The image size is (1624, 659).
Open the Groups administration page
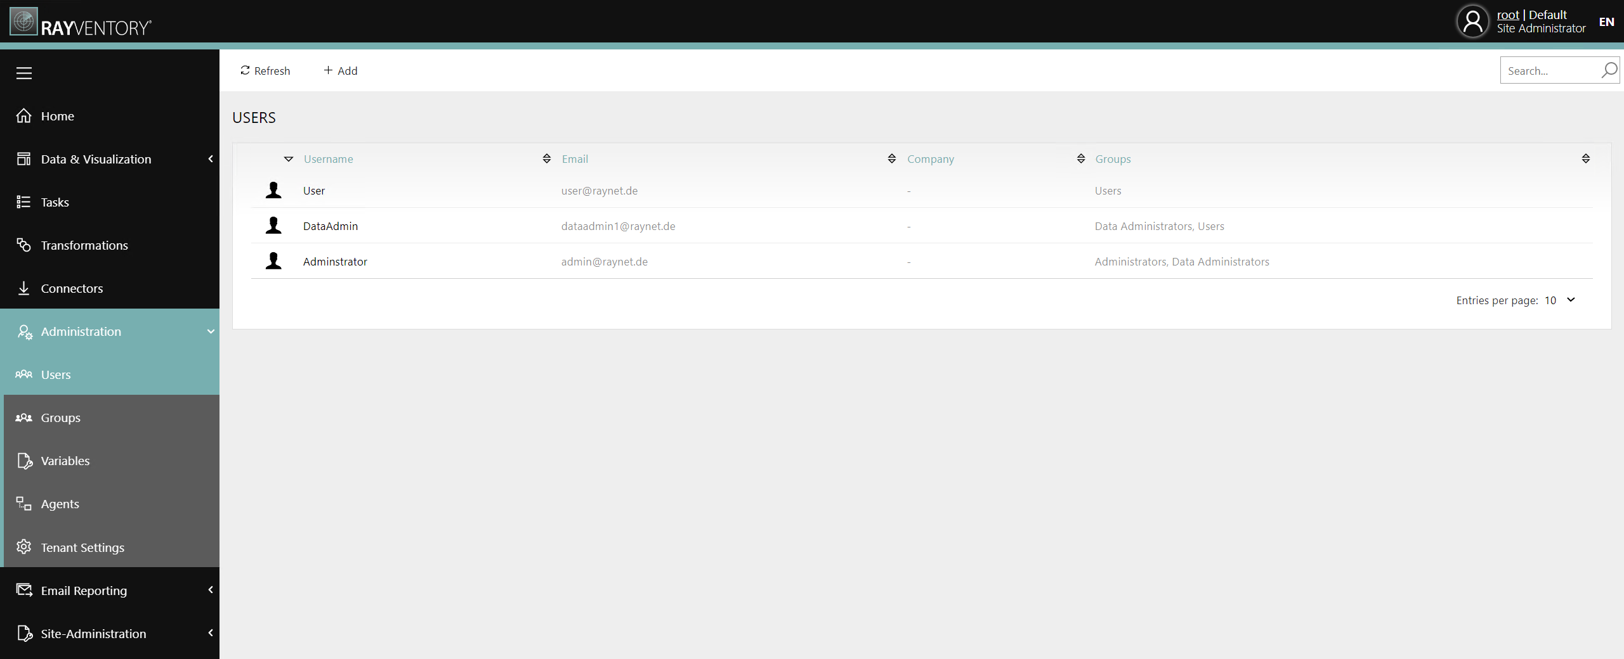coord(61,418)
